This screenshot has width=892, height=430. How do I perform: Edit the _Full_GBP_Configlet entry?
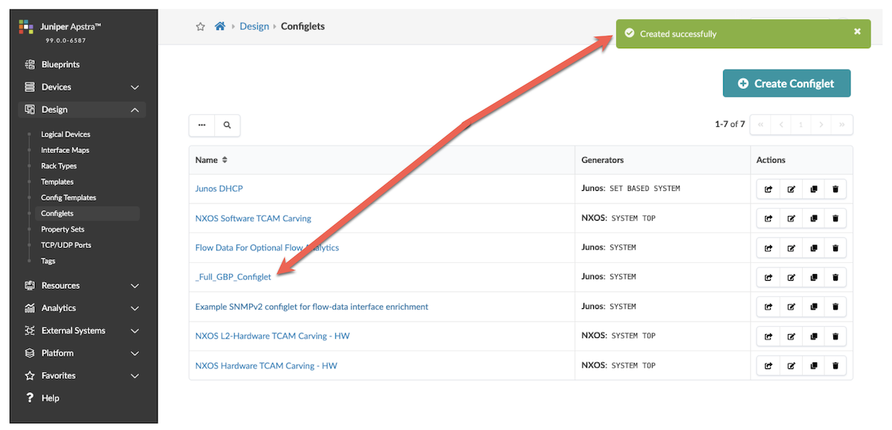pyautogui.click(x=791, y=278)
